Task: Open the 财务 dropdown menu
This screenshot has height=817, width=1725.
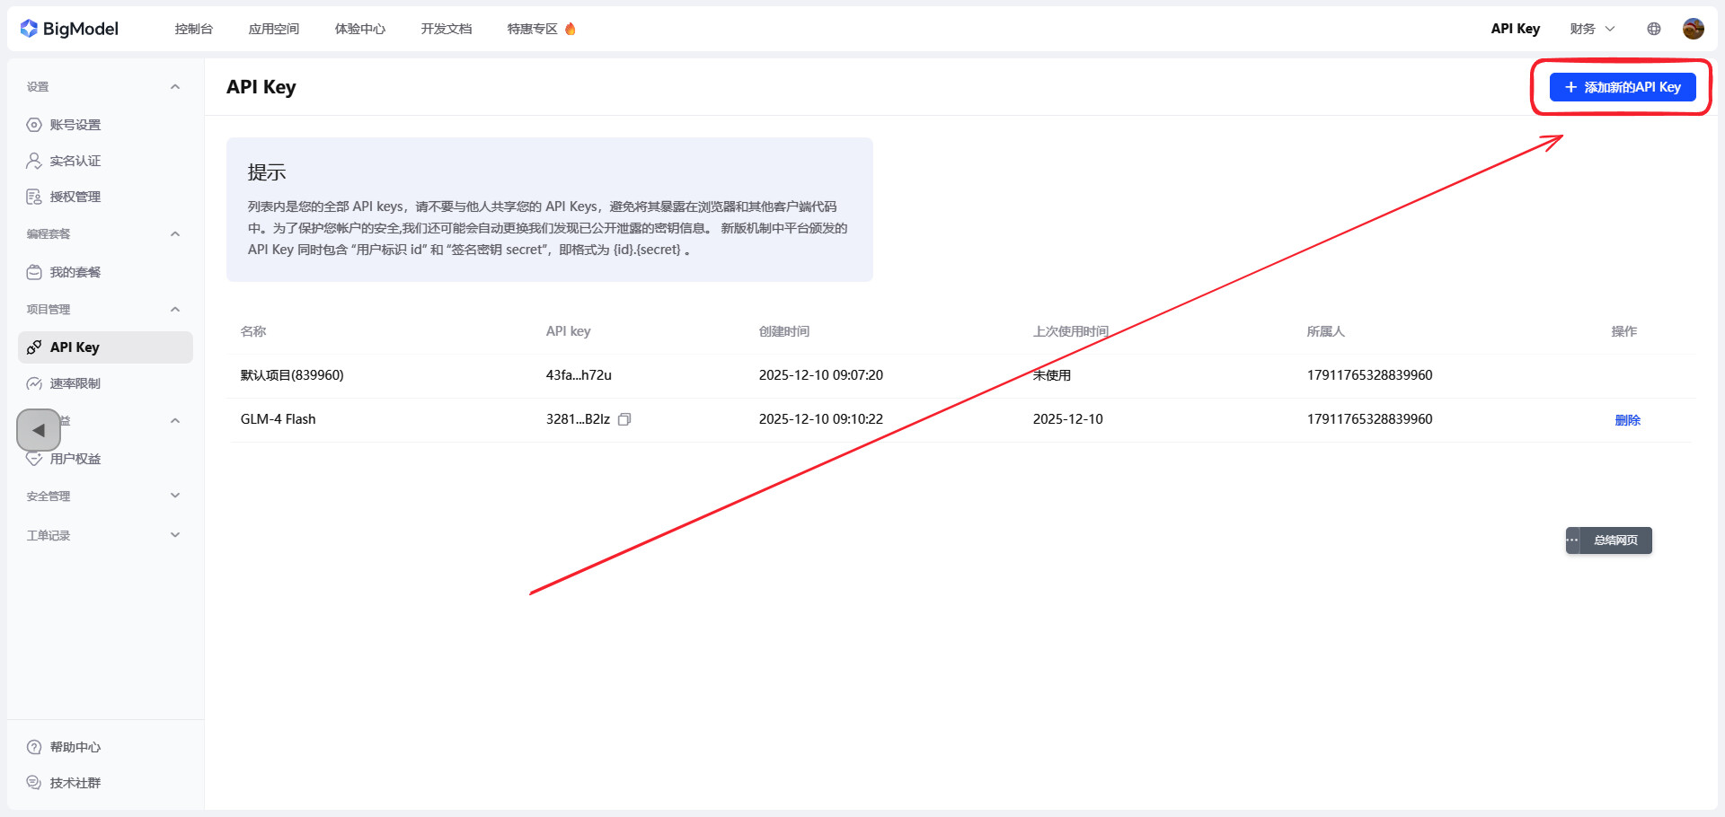Action: pos(1592,29)
